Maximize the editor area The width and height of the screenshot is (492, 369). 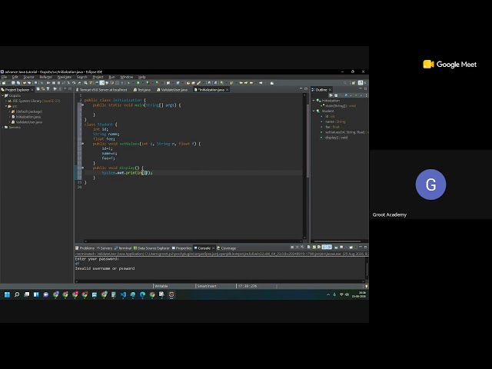(x=306, y=89)
